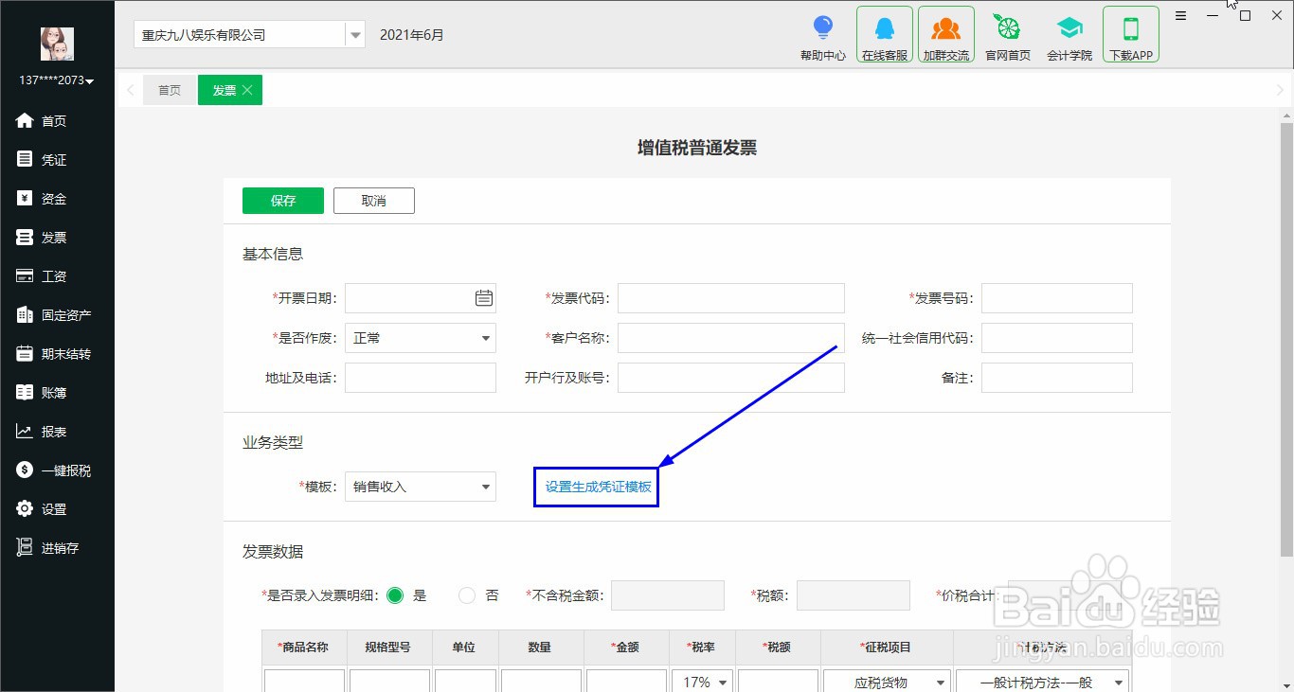Expand the 是否作废 dropdown

pos(484,337)
